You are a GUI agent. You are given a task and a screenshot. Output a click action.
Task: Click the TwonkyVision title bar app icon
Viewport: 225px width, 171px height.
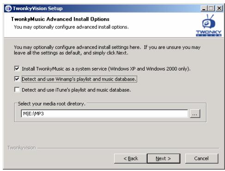tap(8, 8)
